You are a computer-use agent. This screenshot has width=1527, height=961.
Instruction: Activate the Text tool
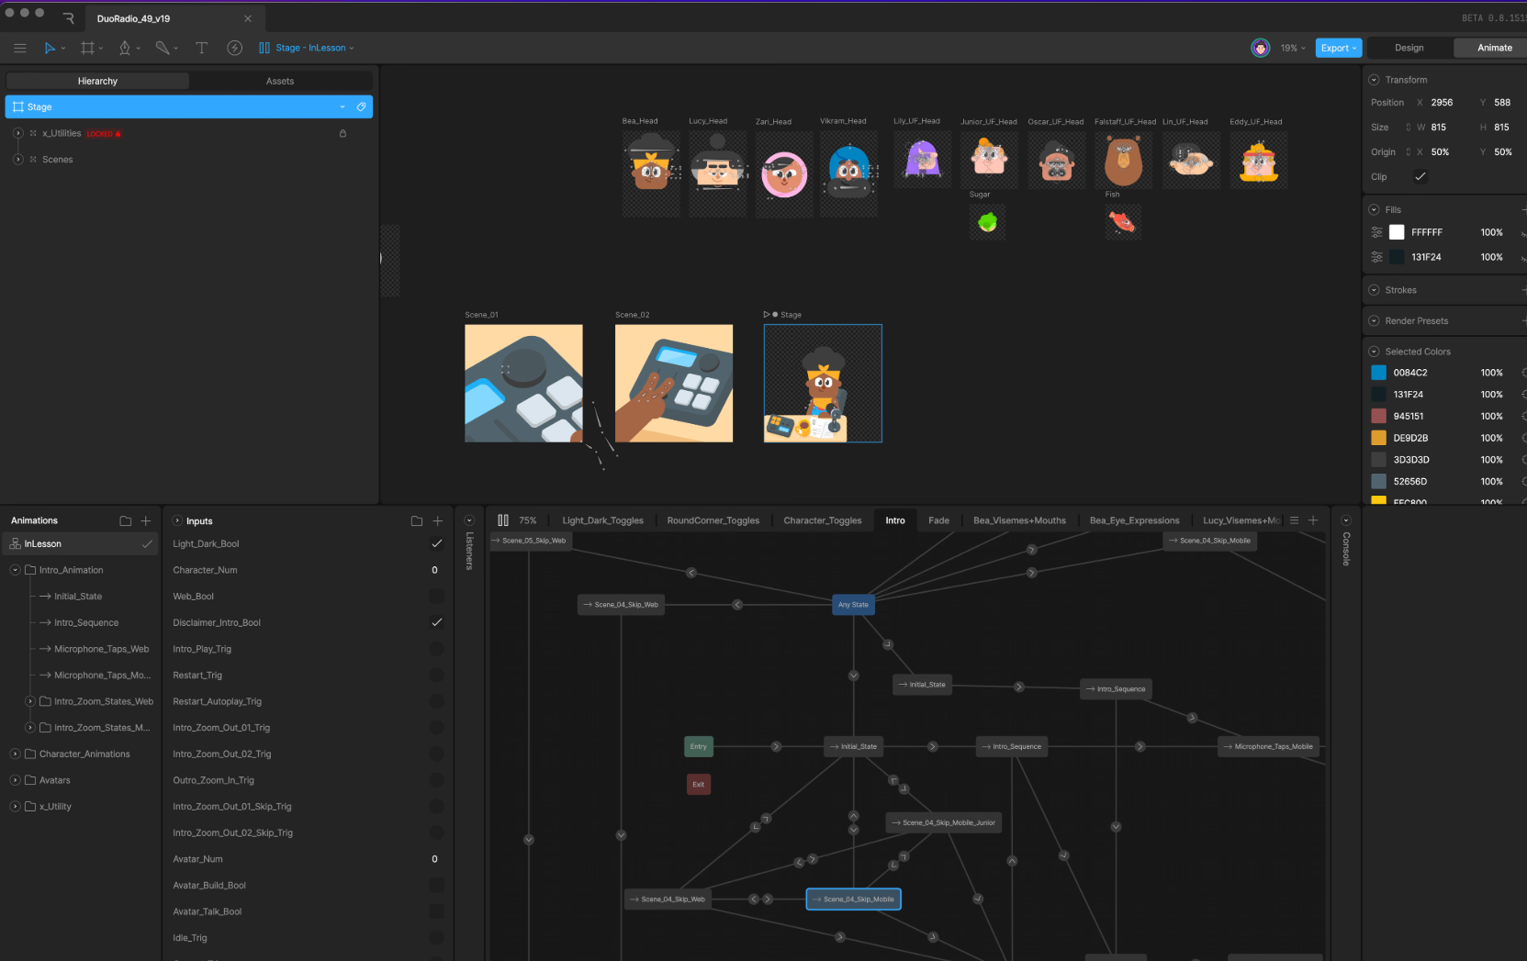201,48
